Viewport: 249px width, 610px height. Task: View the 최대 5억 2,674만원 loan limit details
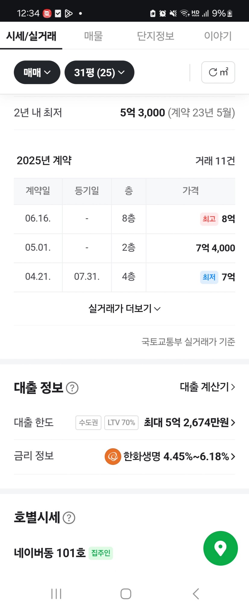[189, 422]
